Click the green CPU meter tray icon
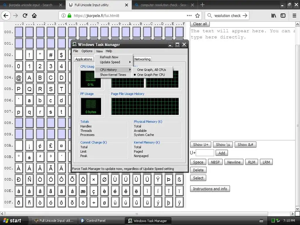The width and height of the screenshot is (300, 225). point(273,221)
